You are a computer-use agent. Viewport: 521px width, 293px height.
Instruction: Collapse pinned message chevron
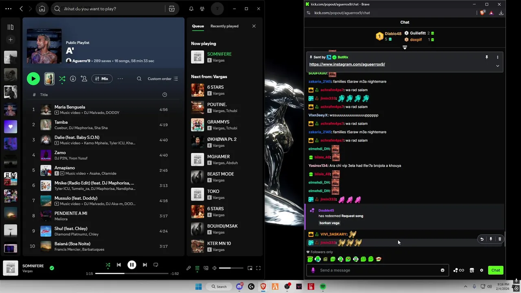[497, 66]
